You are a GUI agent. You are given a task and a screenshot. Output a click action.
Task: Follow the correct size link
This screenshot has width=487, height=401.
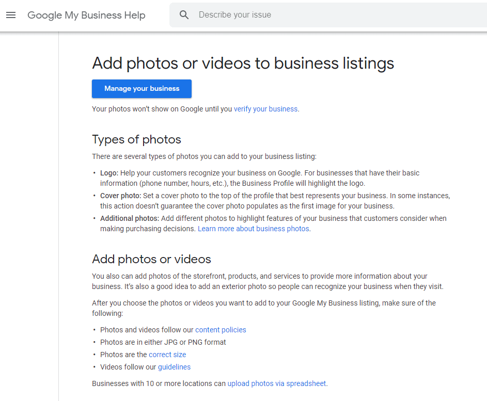[167, 355]
